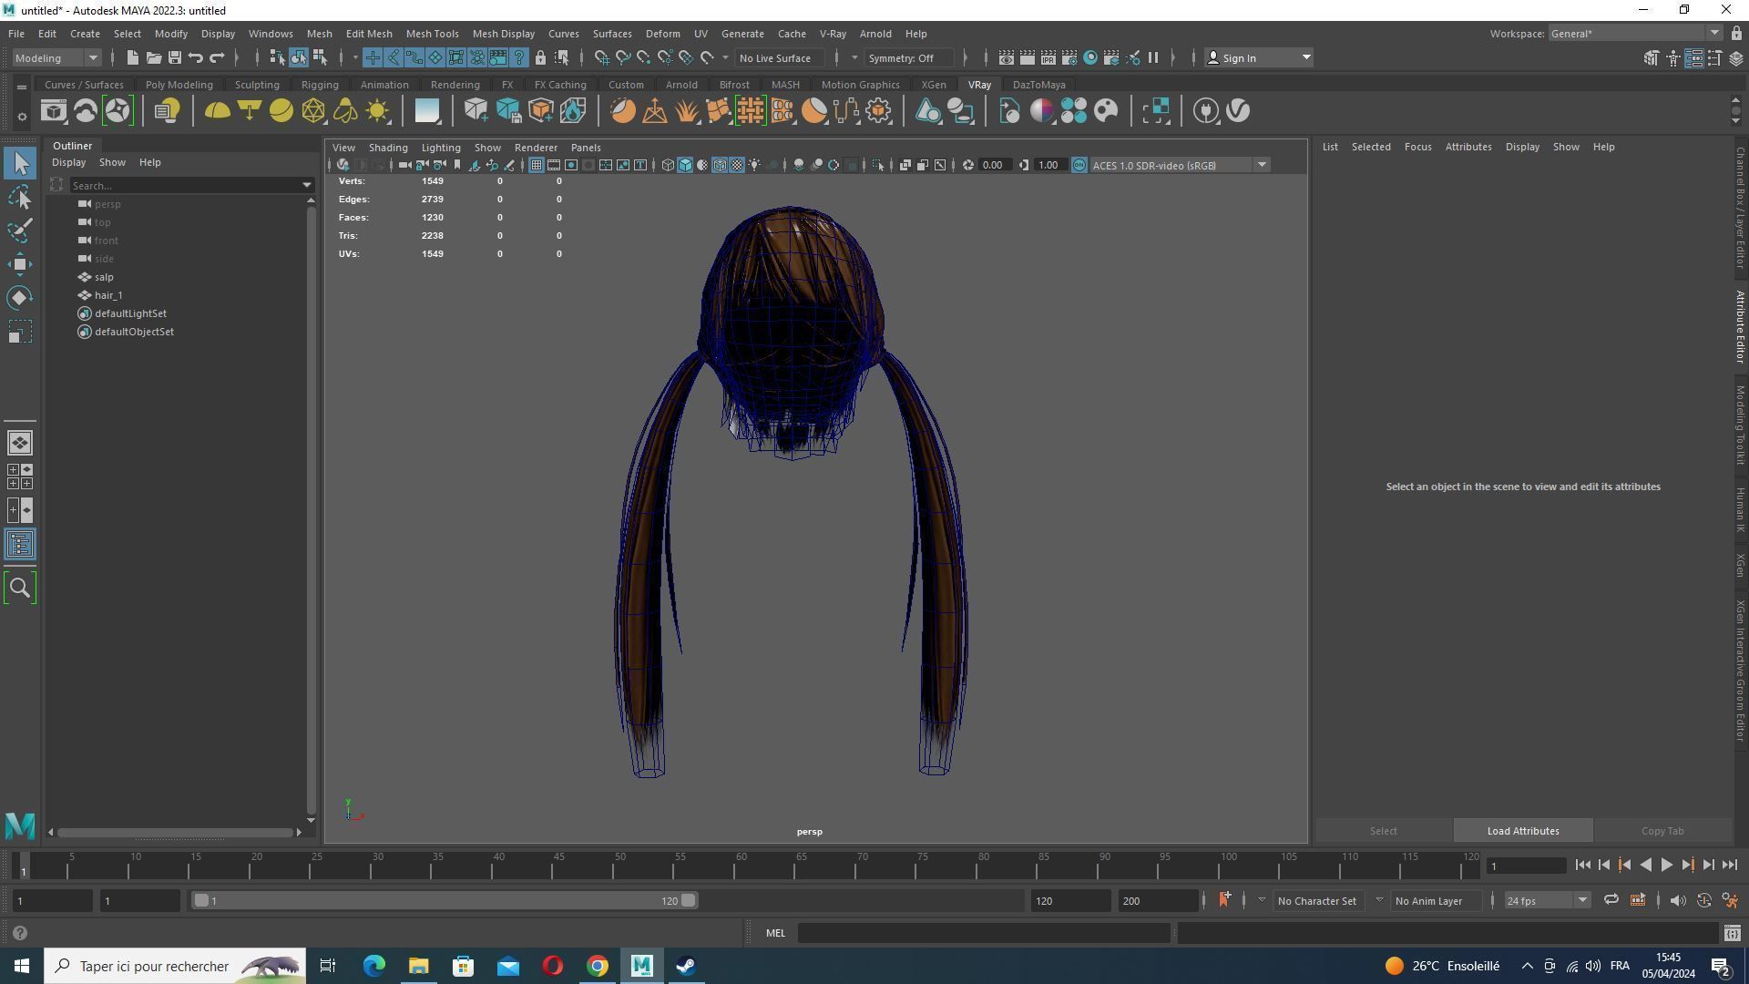Open Hypershade blue sphere icon
Image resolution: width=1749 pixels, height=984 pixels.
1089,57
